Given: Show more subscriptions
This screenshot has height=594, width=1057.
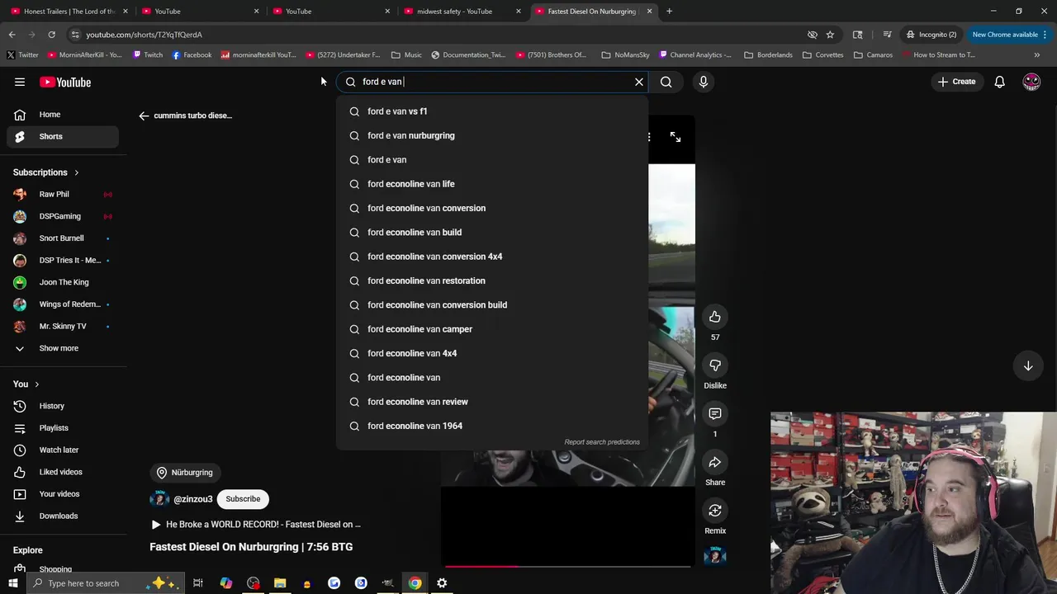Looking at the screenshot, I should (62, 348).
